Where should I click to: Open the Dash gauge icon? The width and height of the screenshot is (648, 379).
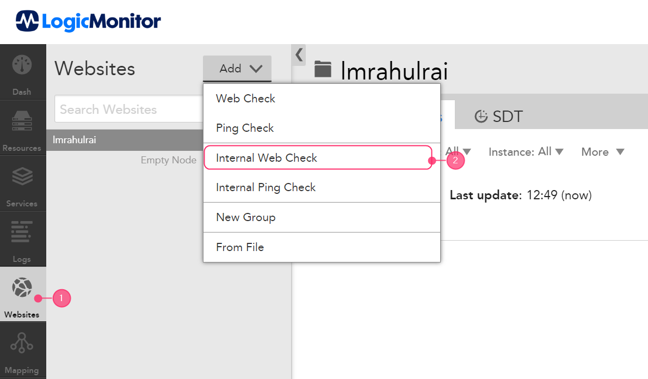pos(22,66)
